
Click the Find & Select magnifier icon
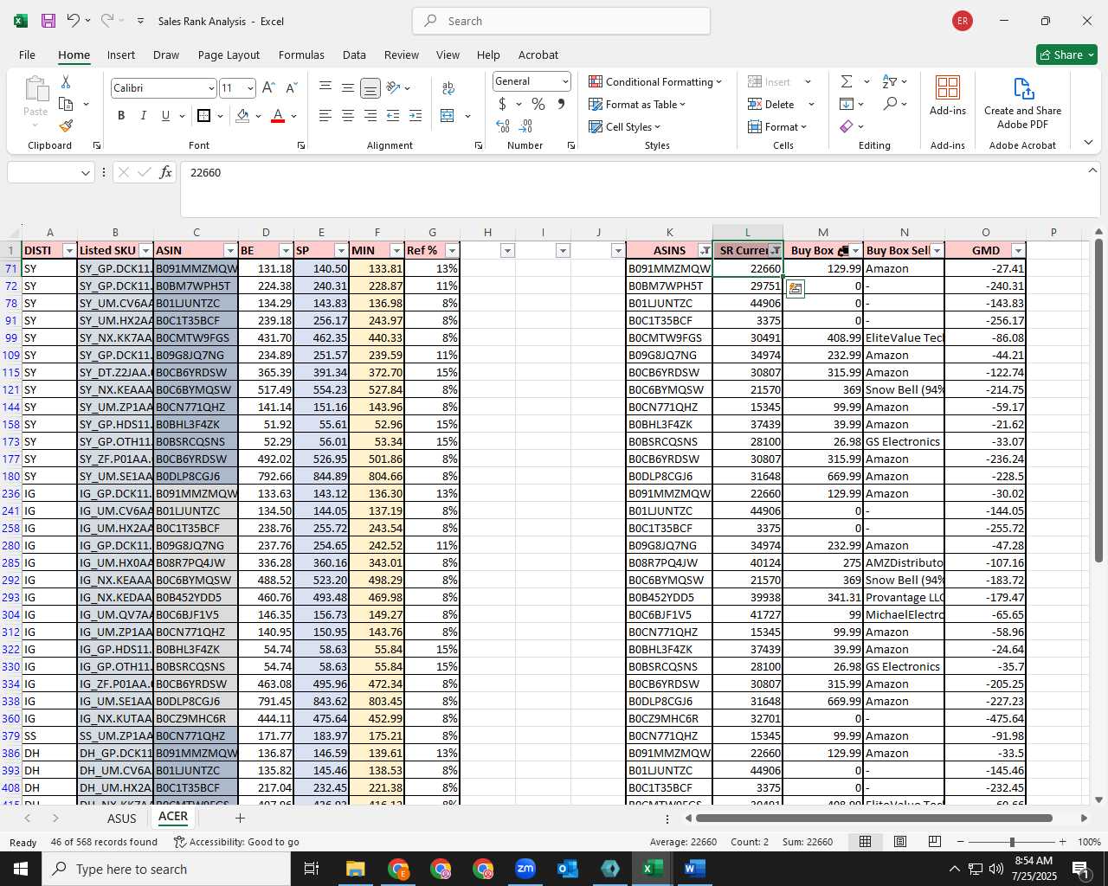click(x=890, y=104)
